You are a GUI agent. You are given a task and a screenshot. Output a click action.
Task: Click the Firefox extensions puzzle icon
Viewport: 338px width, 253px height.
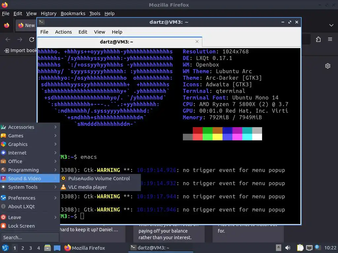318,40
